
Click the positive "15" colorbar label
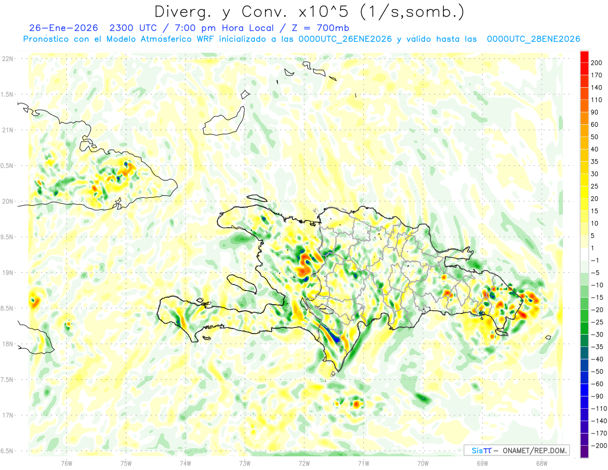(x=595, y=211)
